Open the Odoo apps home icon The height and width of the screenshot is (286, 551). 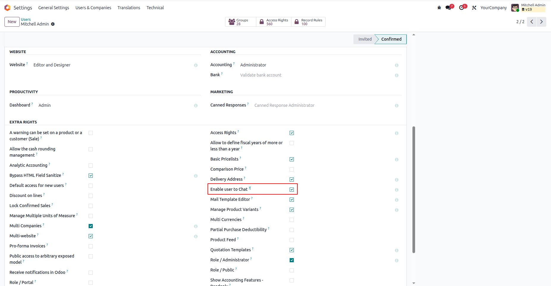(7, 8)
